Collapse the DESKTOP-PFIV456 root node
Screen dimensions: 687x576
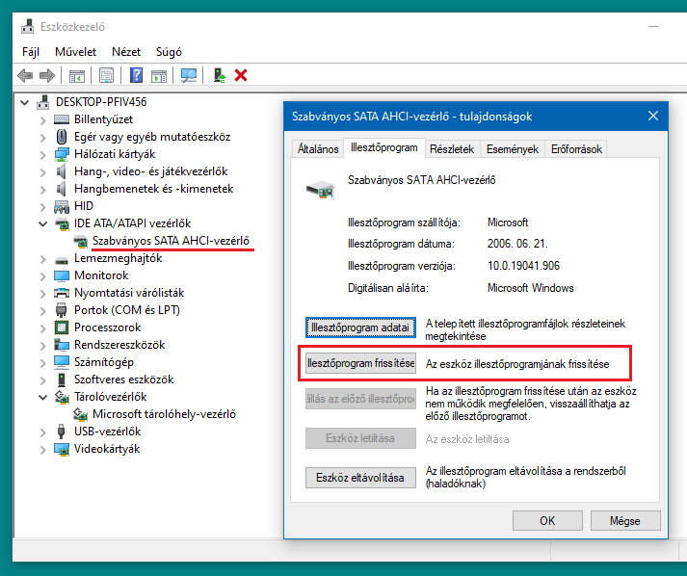pyautogui.click(x=24, y=102)
